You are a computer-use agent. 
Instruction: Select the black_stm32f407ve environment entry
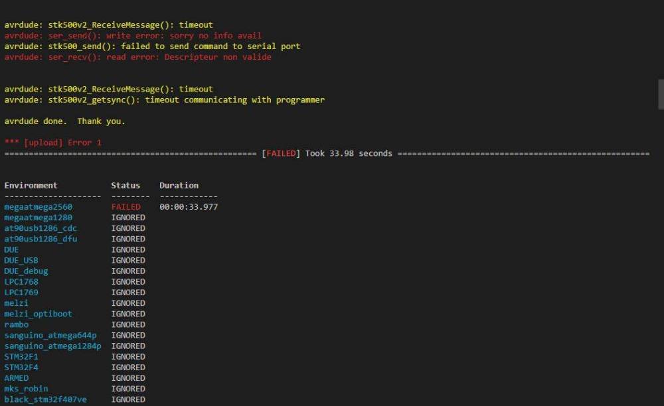pos(46,399)
